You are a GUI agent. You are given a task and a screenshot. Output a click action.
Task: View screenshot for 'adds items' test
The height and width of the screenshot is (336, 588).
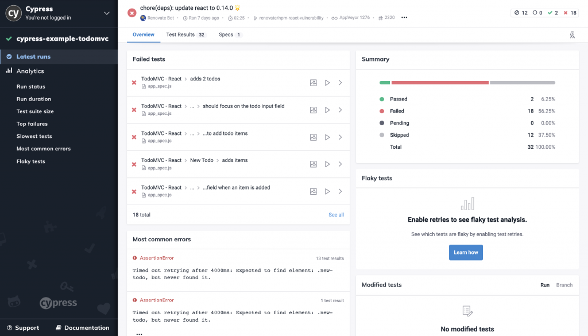(314, 164)
